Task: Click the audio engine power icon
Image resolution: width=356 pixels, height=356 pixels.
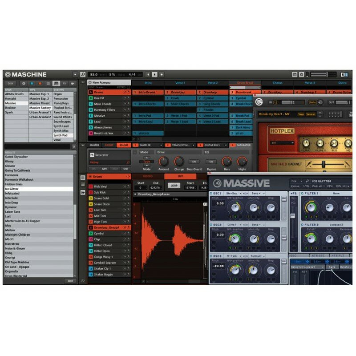Action: (301, 74)
